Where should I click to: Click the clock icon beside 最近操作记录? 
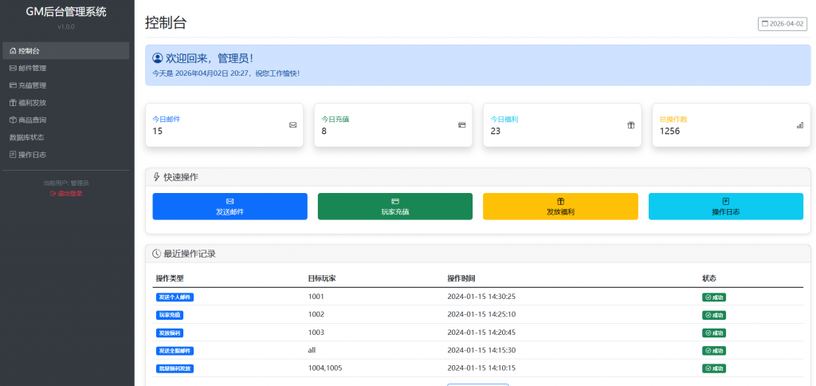[156, 254]
